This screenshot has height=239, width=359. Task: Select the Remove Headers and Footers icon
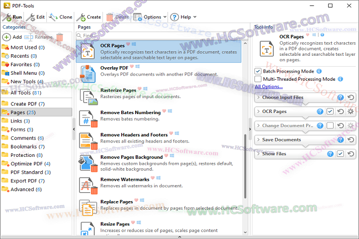point(89,141)
